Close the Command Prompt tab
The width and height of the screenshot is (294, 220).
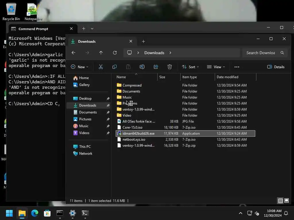click(71, 29)
